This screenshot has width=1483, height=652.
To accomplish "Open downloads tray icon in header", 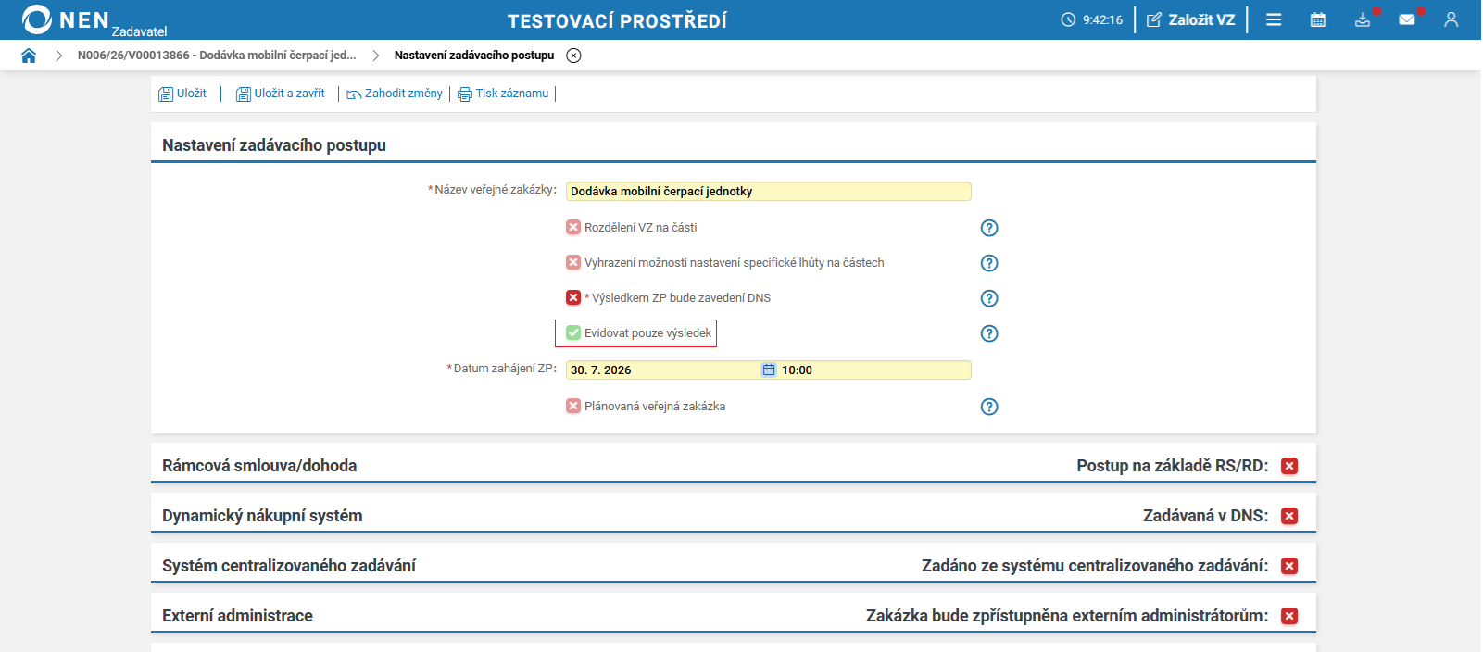I will [1363, 19].
